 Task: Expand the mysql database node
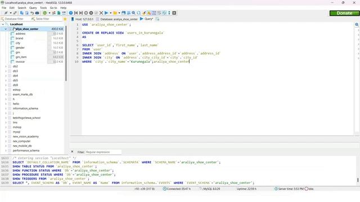click(x=6, y=132)
